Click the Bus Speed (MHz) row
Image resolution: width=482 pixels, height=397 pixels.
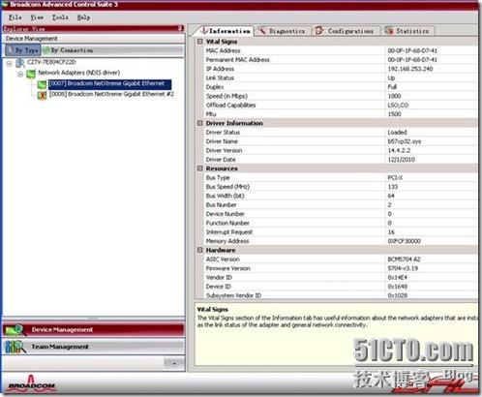click(342, 187)
